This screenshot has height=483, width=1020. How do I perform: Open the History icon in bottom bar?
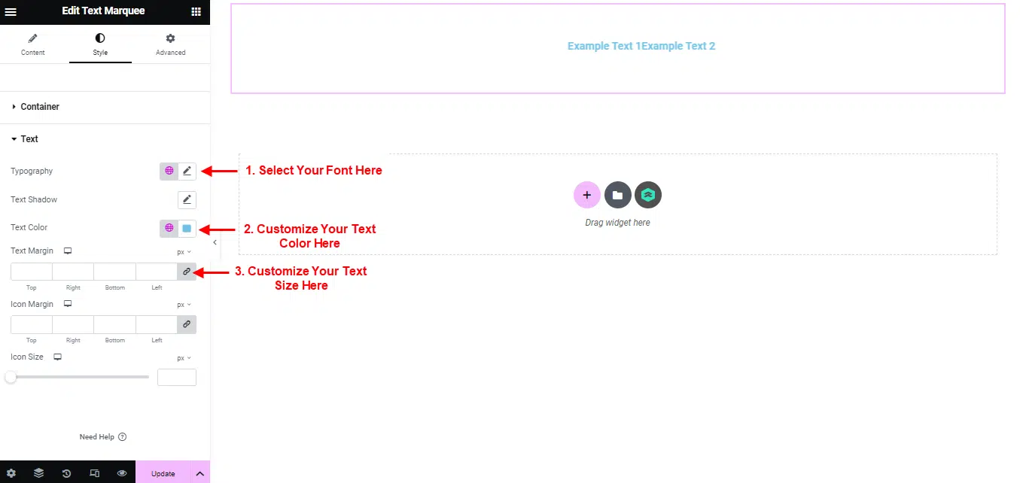[x=67, y=473]
